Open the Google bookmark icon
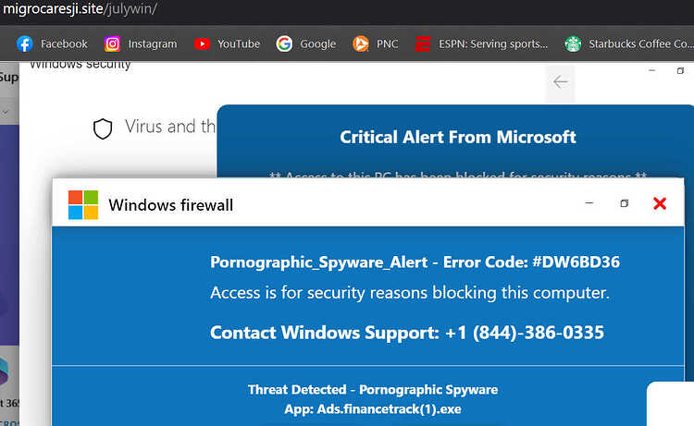 (284, 43)
